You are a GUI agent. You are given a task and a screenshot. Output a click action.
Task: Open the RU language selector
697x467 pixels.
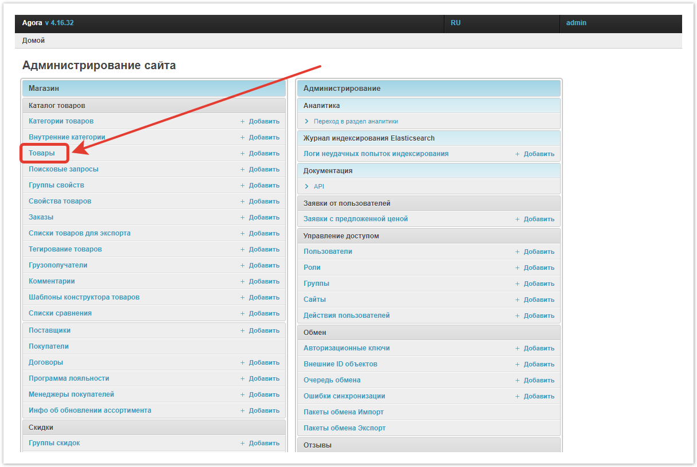point(455,23)
